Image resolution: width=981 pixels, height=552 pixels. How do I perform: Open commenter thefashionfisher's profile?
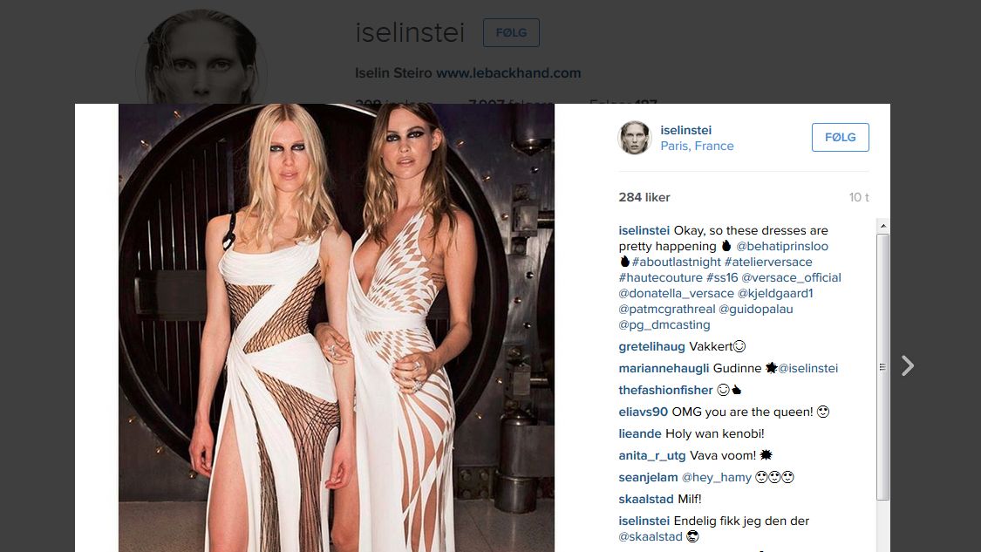point(665,390)
